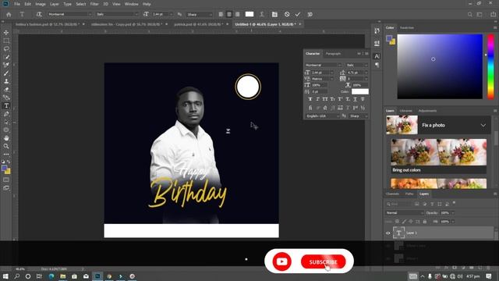The height and width of the screenshot is (281, 499).
Task: Align text right in options bar
Action: (x=237, y=14)
